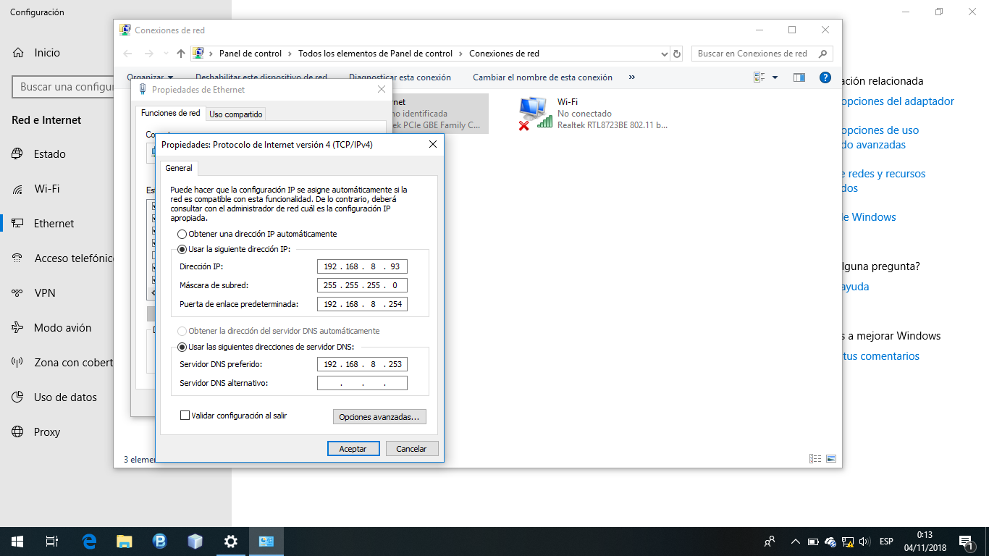Screen dimensions: 989x556
Task: Expand the toolbar overflow chevron
Action: [631, 77]
